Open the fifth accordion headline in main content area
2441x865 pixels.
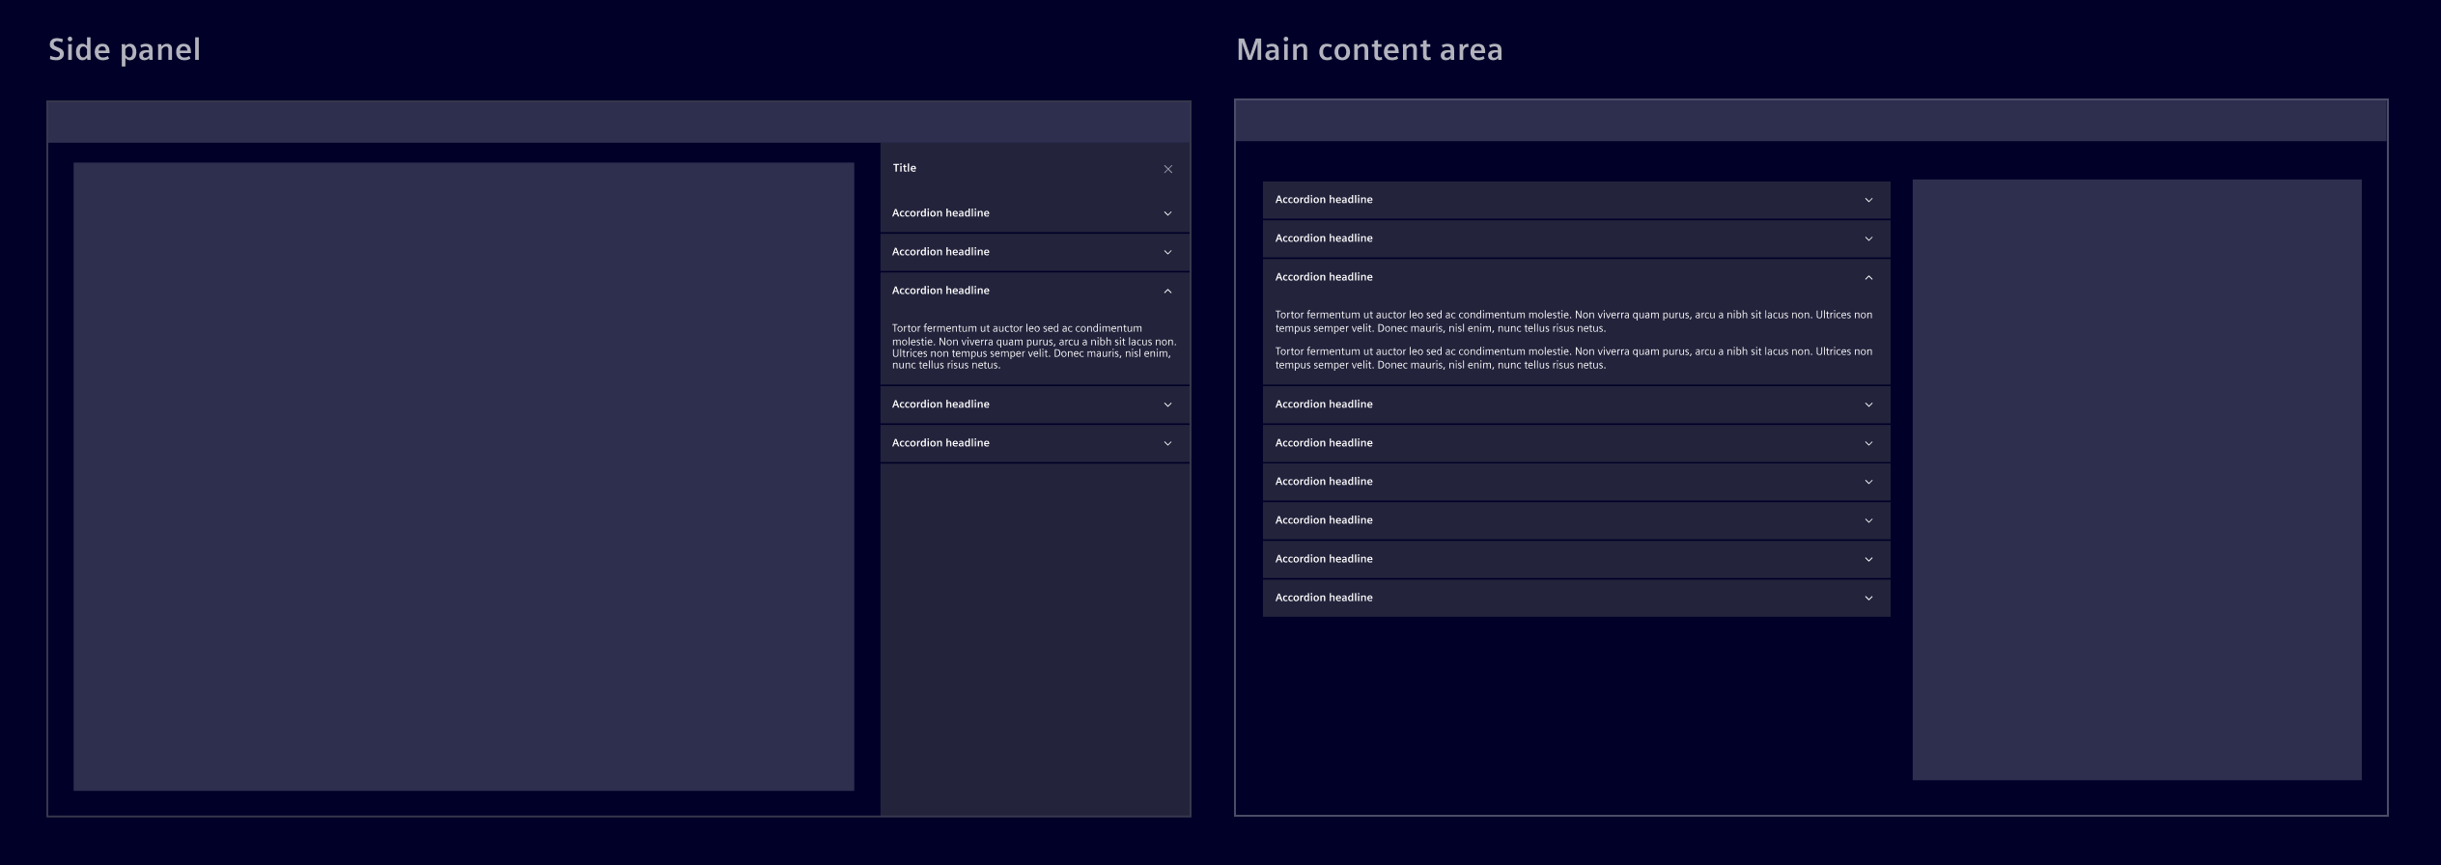[1323, 443]
